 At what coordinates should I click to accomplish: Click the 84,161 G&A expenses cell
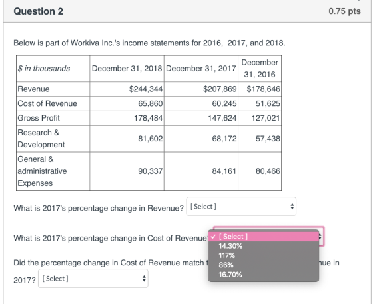click(201, 171)
